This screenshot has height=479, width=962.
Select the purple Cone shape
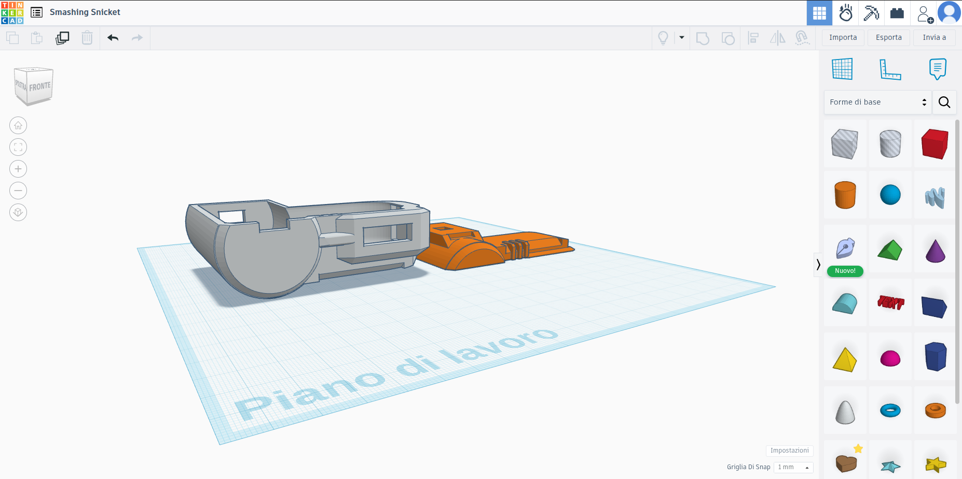click(936, 251)
